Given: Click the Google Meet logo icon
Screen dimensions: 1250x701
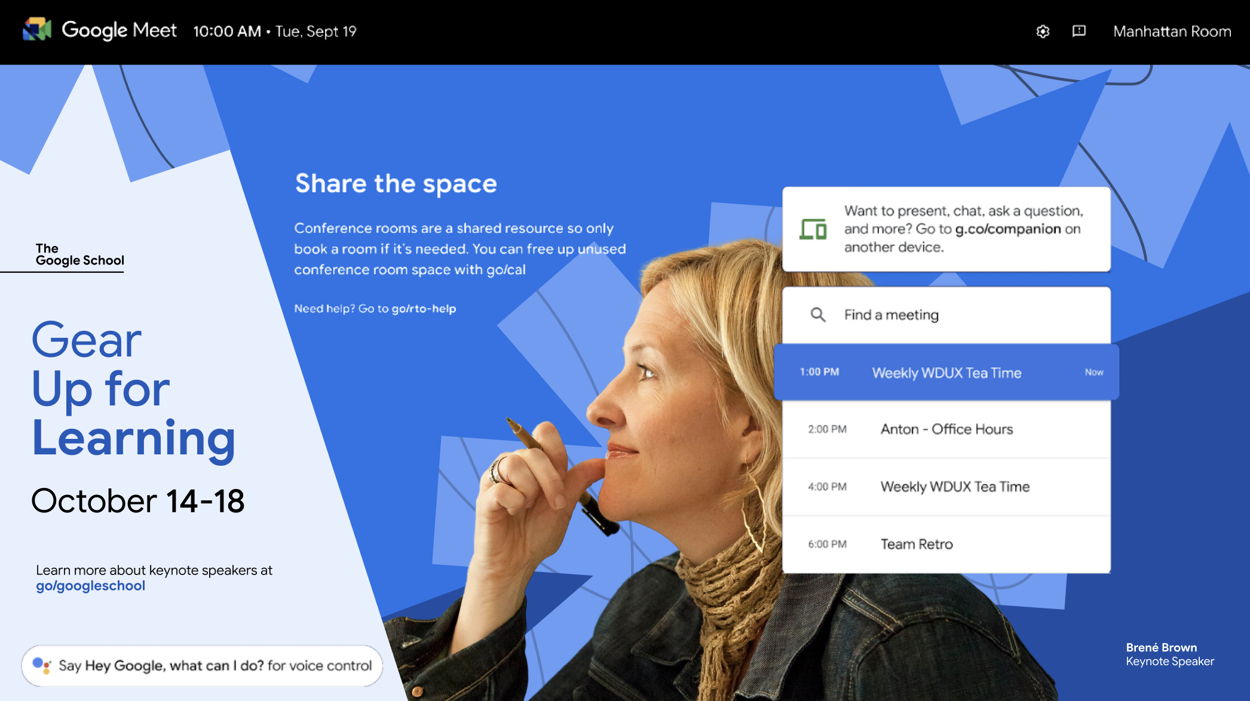Looking at the screenshot, I should [x=37, y=29].
